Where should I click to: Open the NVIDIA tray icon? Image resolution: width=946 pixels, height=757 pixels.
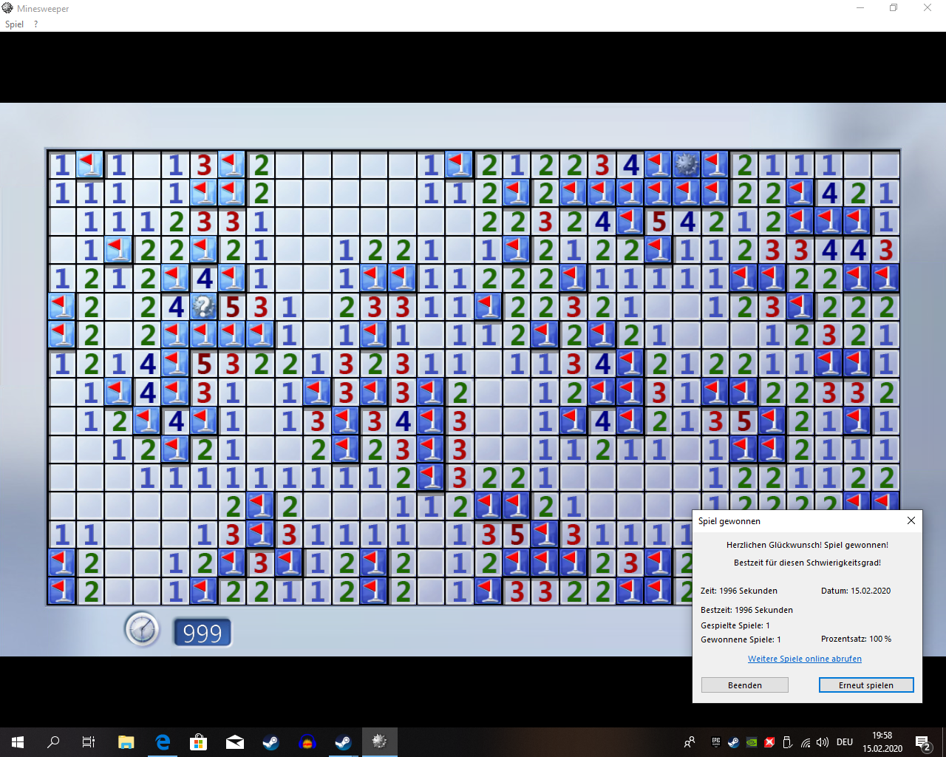[752, 742]
